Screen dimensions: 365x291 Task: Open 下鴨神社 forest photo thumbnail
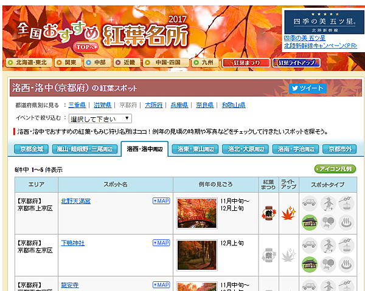(197, 255)
